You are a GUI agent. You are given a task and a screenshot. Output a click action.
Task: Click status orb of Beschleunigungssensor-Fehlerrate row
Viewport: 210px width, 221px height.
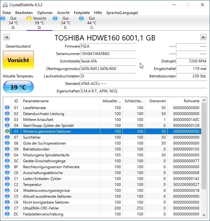(7, 167)
